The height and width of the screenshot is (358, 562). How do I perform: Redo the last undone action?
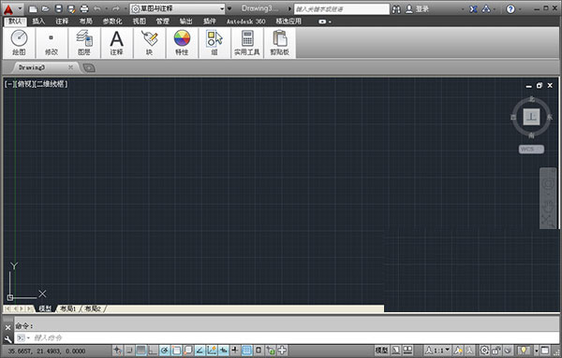point(115,9)
